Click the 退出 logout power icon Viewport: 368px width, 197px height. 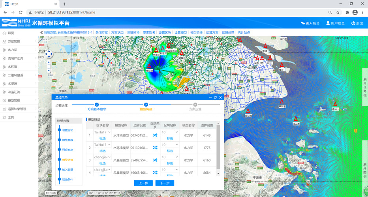[x=353, y=23]
